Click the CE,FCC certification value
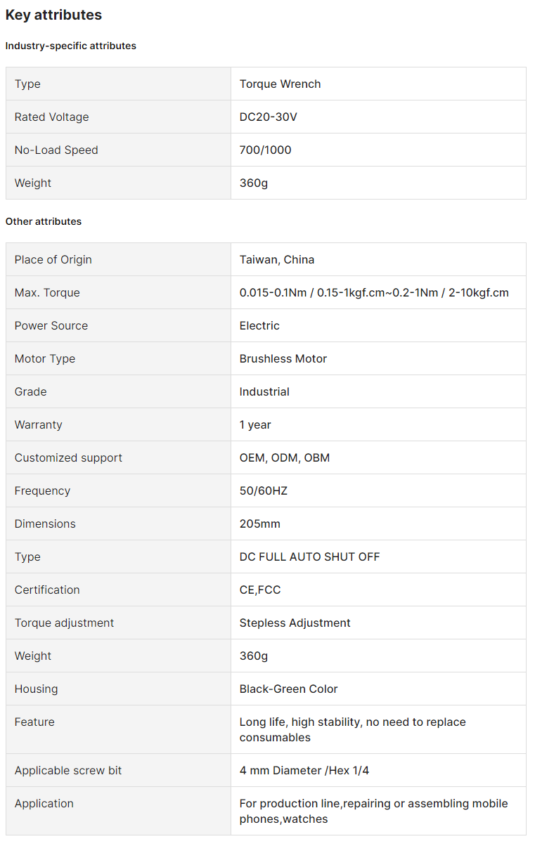 pos(260,590)
